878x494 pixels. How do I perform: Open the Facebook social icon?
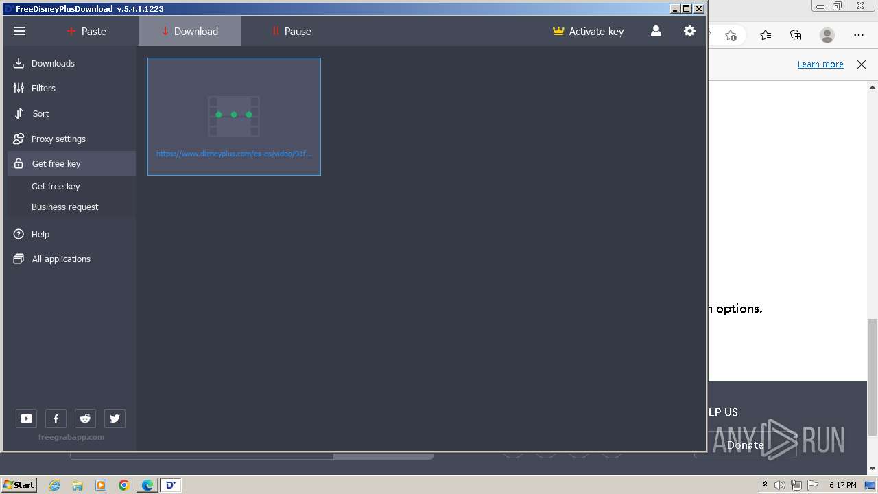[56, 419]
